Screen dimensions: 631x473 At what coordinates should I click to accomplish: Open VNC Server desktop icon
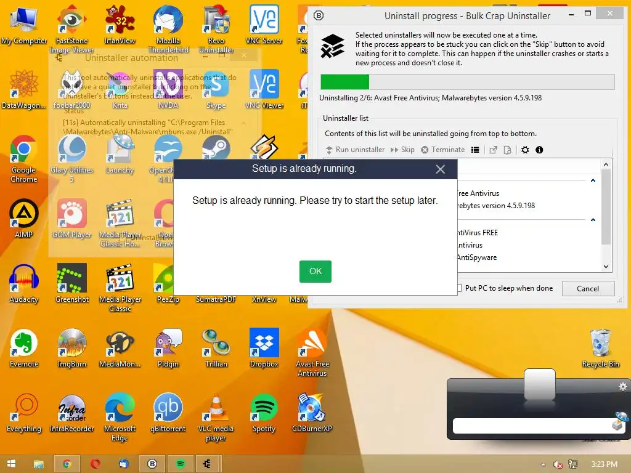[x=264, y=25]
